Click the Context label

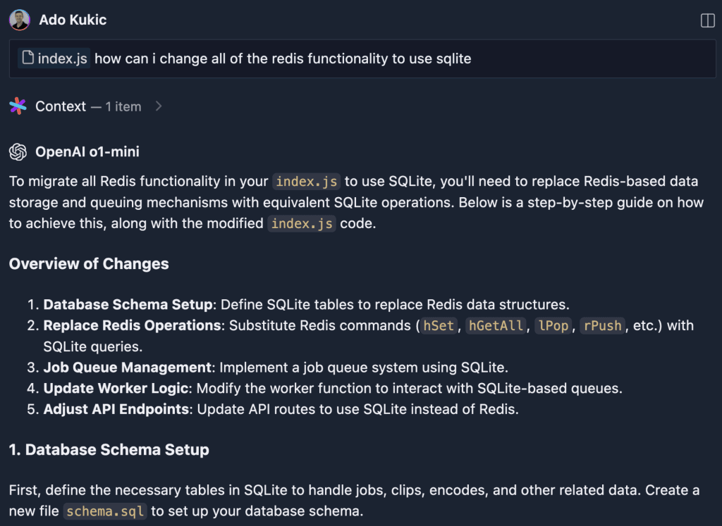pos(61,106)
